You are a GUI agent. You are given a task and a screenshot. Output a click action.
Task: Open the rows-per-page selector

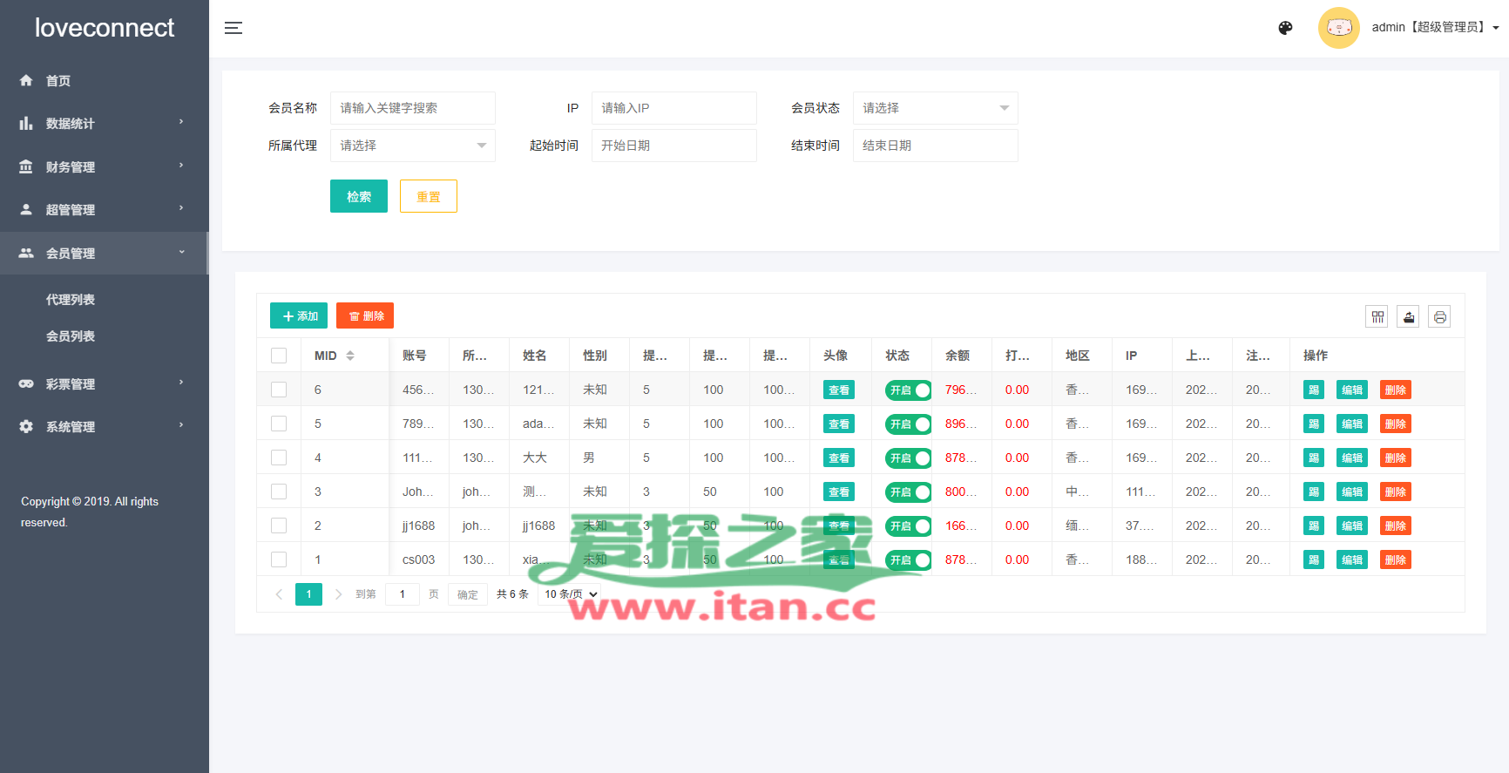[572, 594]
